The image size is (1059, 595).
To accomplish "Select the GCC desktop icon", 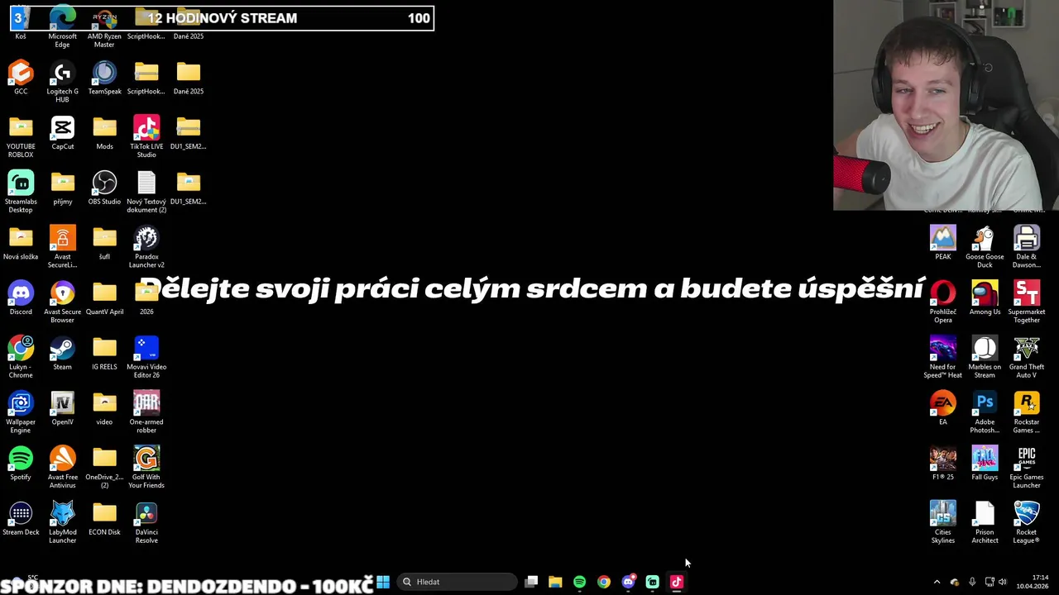I will pyautogui.click(x=21, y=78).
